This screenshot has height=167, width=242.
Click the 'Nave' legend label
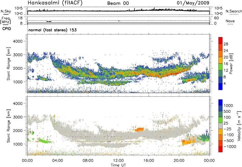(x=230, y=21)
